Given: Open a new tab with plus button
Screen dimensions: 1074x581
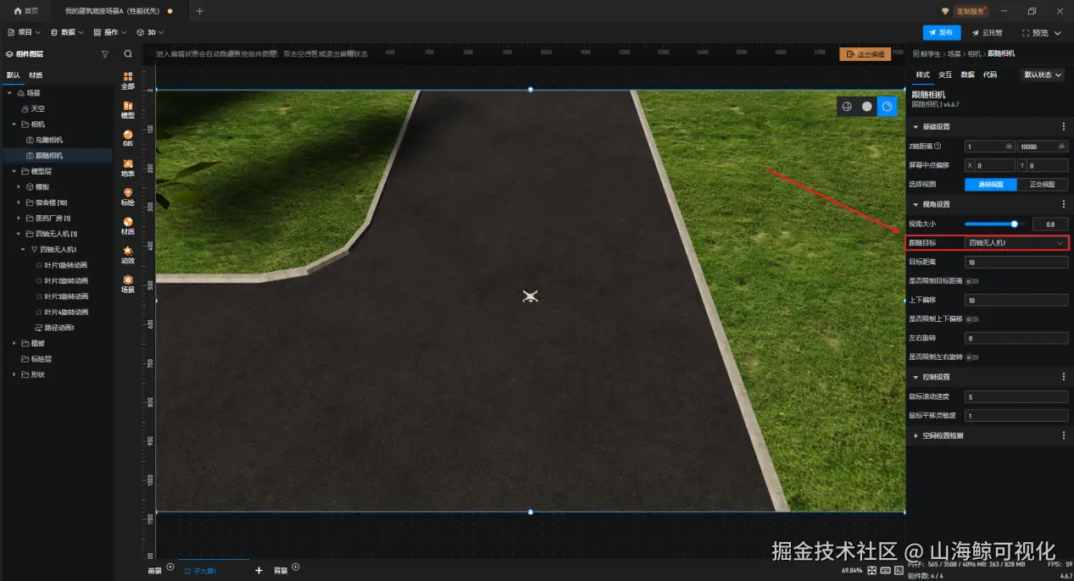Looking at the screenshot, I should pyautogui.click(x=199, y=11).
